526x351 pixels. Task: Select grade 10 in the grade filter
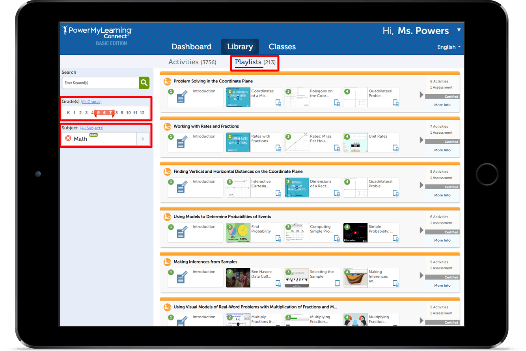(x=129, y=113)
